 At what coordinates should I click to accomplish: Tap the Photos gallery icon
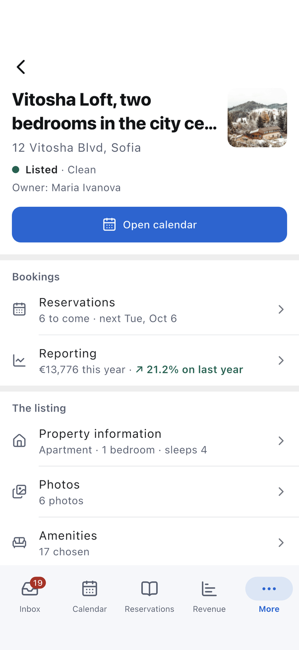point(19,492)
